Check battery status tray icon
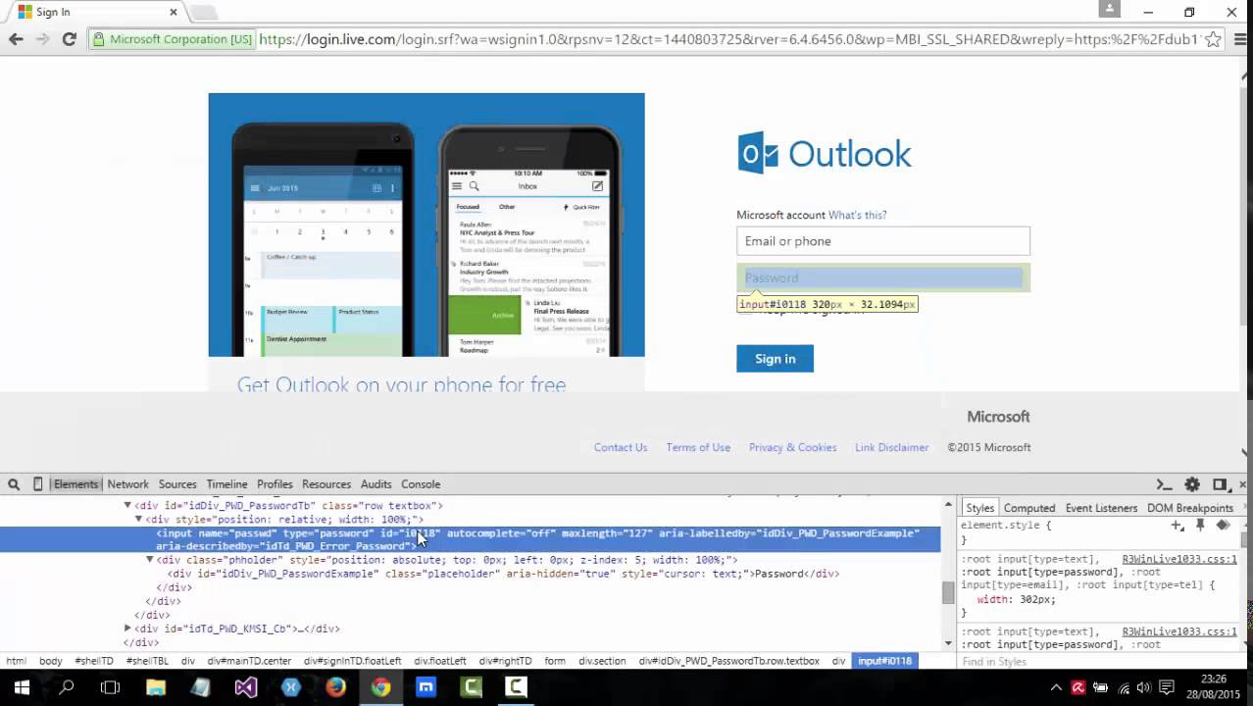 pyautogui.click(x=1100, y=688)
